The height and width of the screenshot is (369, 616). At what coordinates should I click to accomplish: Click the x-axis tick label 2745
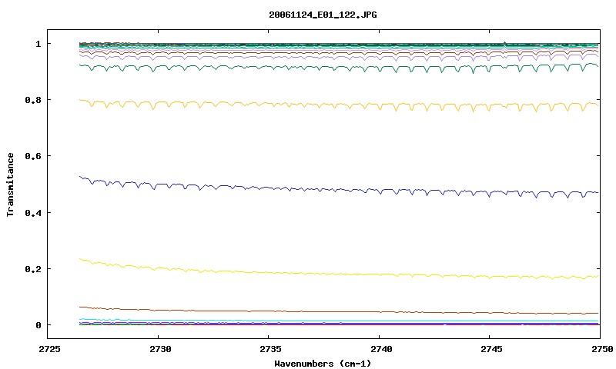pyautogui.click(x=491, y=348)
